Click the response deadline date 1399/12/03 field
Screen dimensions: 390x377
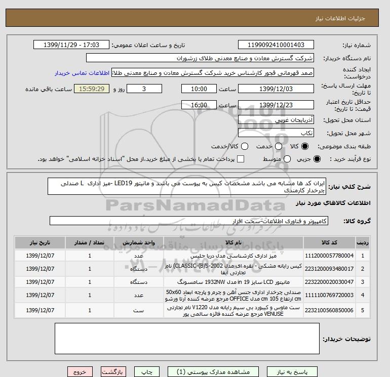(x=276, y=89)
